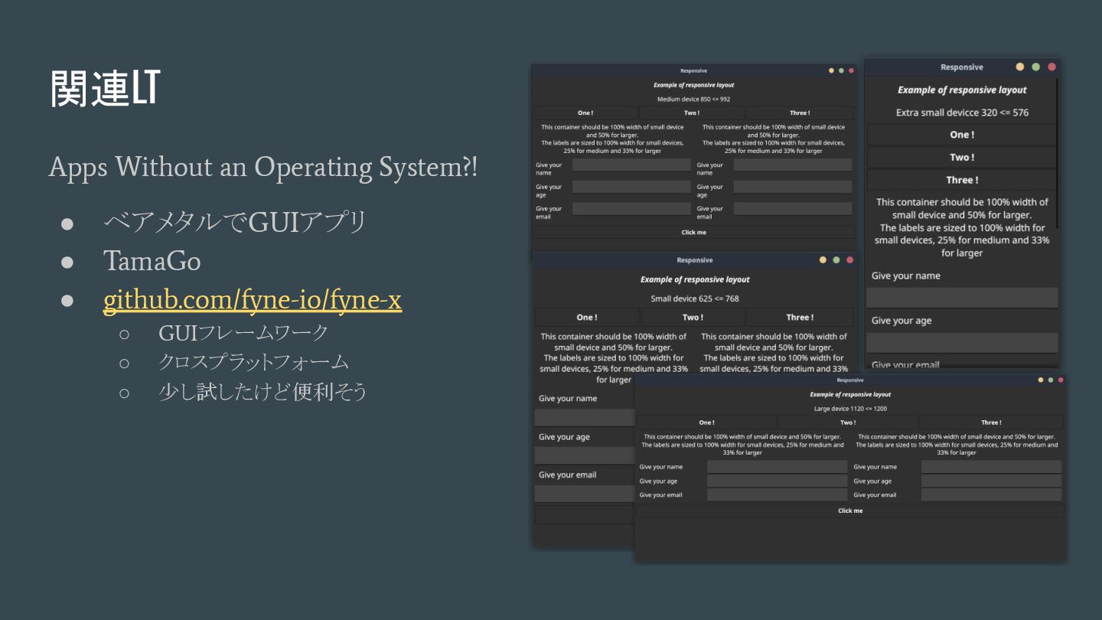Click 'One !' in the Extra small device window
Viewport: 1102px width, 620px height.
point(961,135)
